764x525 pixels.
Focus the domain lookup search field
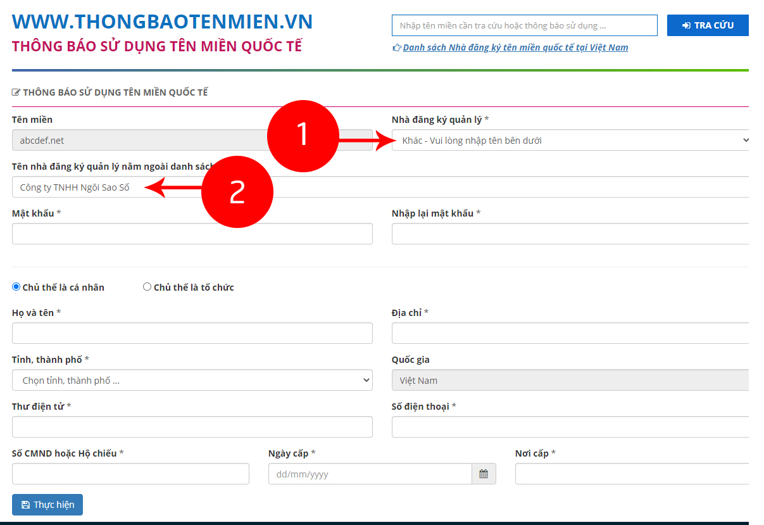524,25
